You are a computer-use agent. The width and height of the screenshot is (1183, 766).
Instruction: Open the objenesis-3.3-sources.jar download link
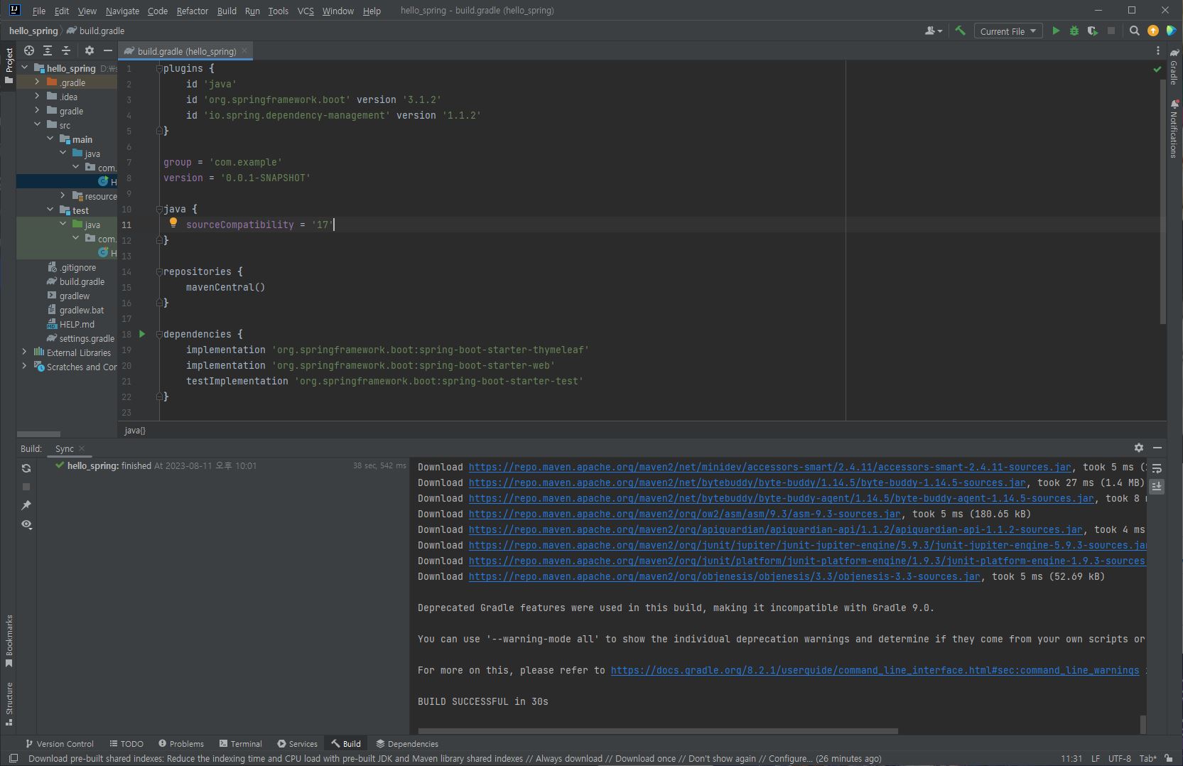click(724, 576)
